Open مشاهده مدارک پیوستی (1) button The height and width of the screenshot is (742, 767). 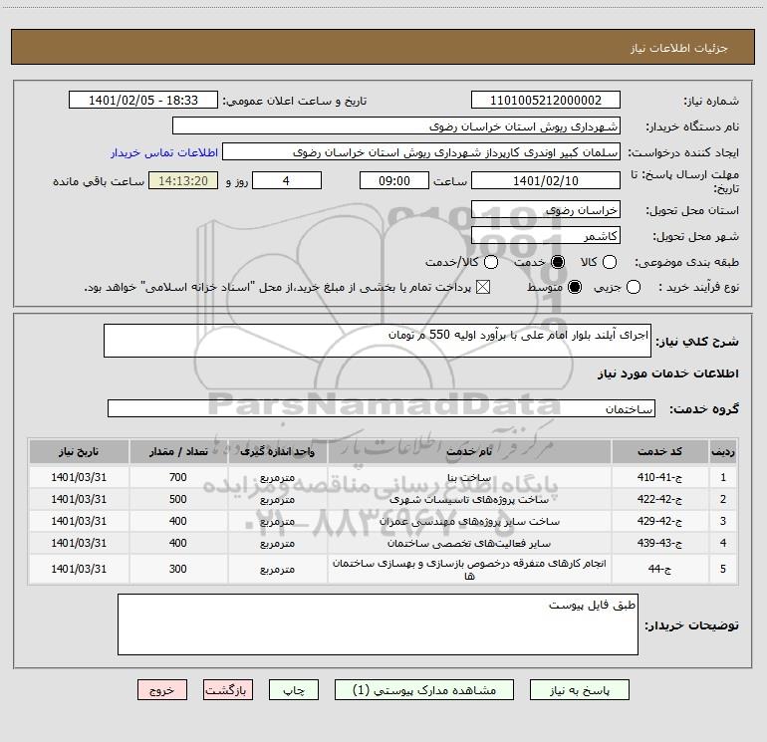[424, 690]
